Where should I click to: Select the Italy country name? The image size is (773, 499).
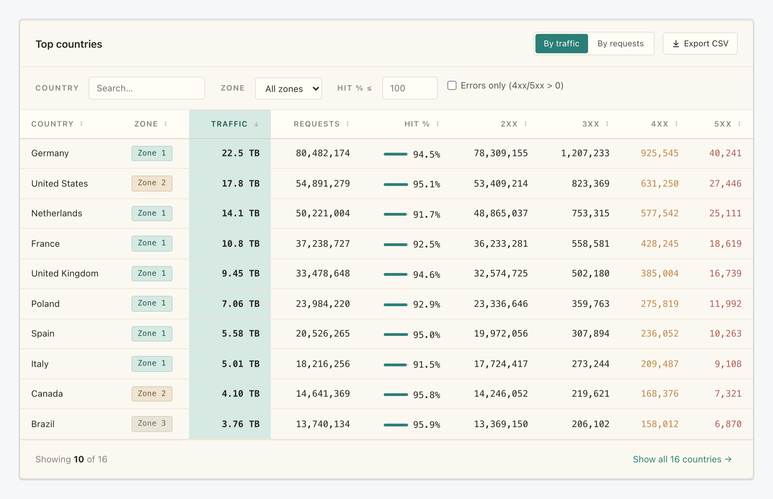40,364
